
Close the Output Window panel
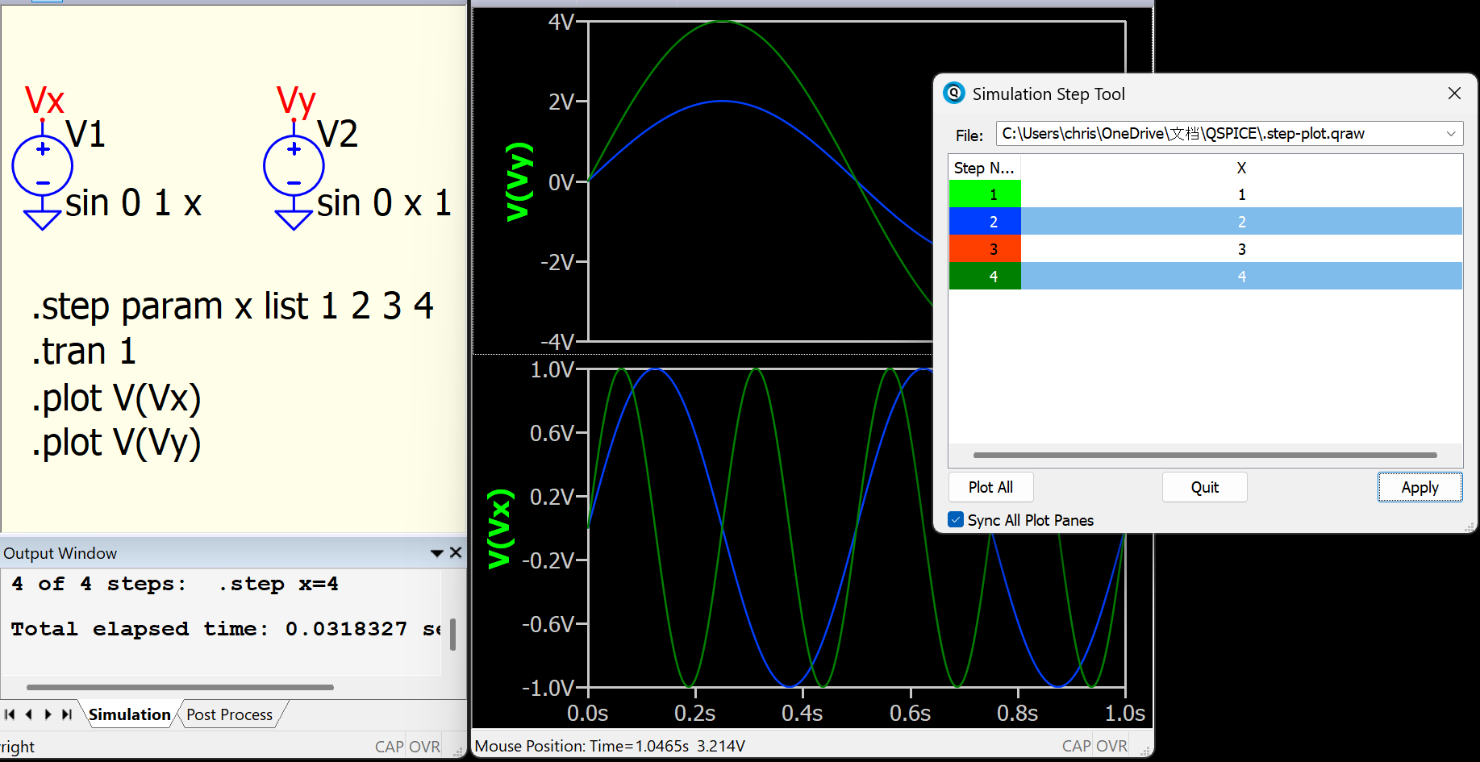pyautogui.click(x=456, y=552)
